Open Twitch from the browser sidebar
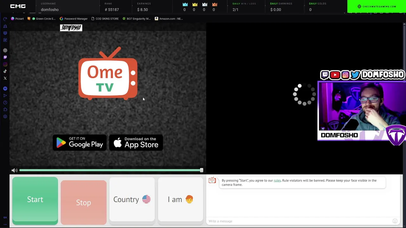This screenshot has width=406, height=228. coord(5,57)
